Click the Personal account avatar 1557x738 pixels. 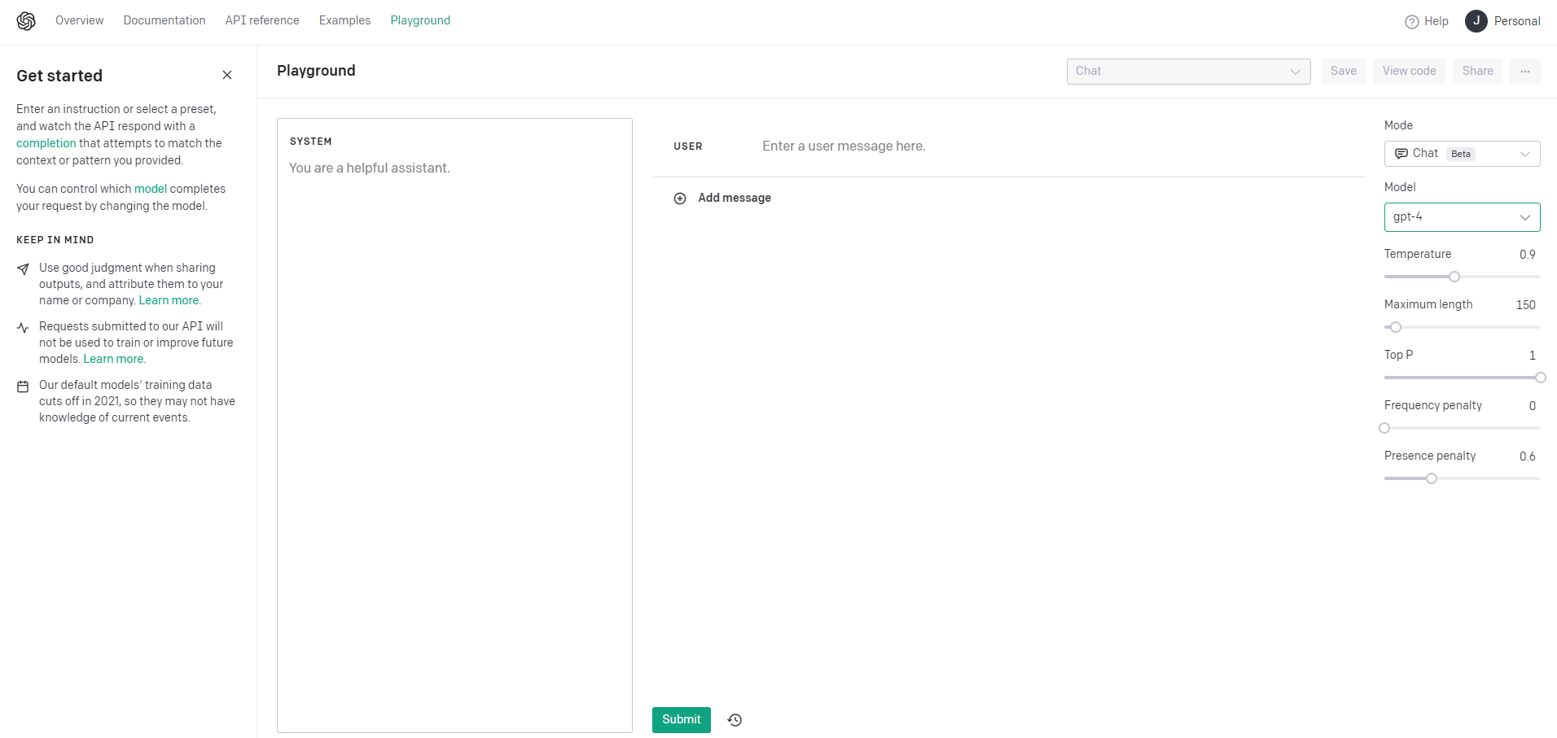coord(1476,21)
